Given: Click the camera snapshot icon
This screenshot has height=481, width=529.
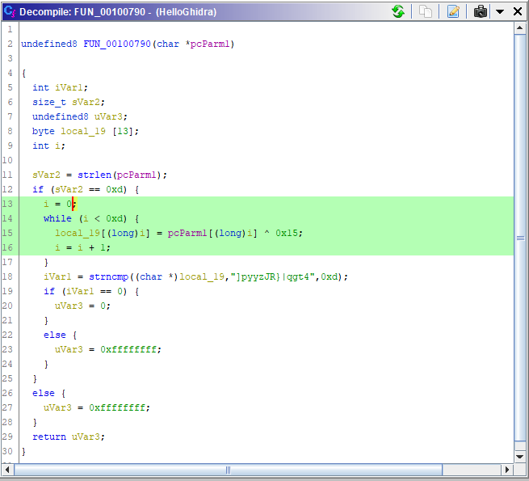Looking at the screenshot, I should coord(480,11).
